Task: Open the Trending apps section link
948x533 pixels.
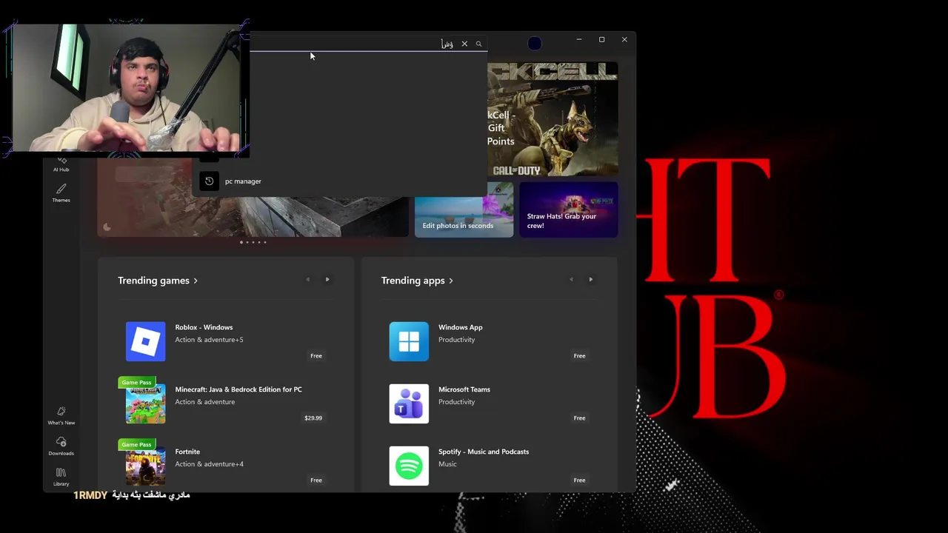Action: [417, 281]
